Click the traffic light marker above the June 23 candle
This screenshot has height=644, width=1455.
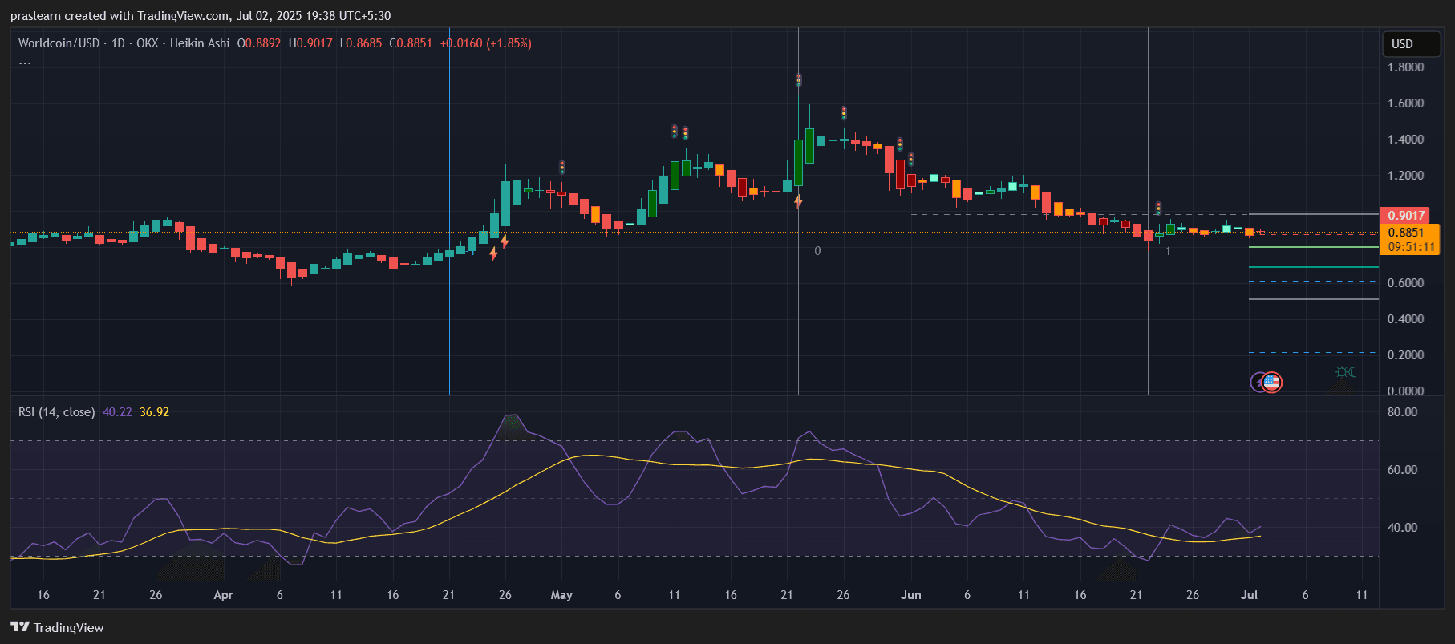click(1158, 209)
